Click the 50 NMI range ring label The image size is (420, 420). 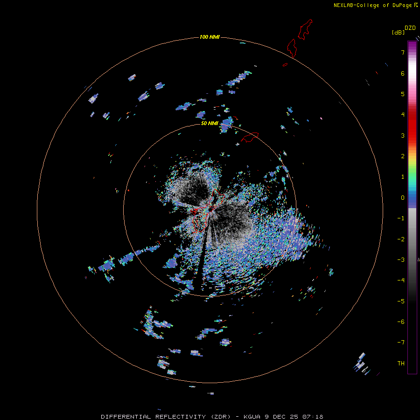pyautogui.click(x=210, y=123)
